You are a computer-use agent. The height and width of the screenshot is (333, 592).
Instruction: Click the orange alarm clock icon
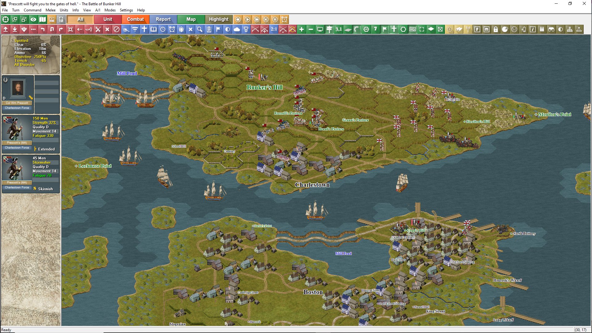pyautogui.click(x=284, y=19)
